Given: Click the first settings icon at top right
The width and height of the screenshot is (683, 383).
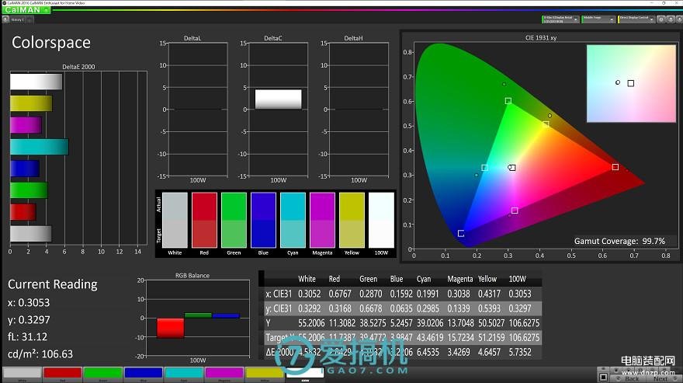Looking at the screenshot, I should (661, 19).
